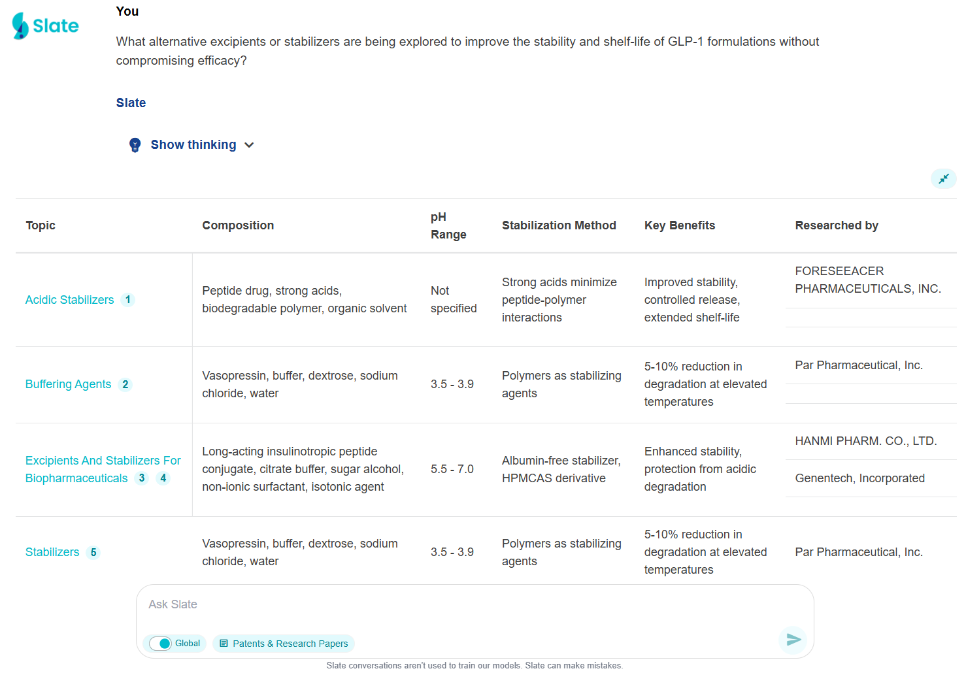
Task: Open the Stabilizers topic link
Action: click(x=52, y=552)
